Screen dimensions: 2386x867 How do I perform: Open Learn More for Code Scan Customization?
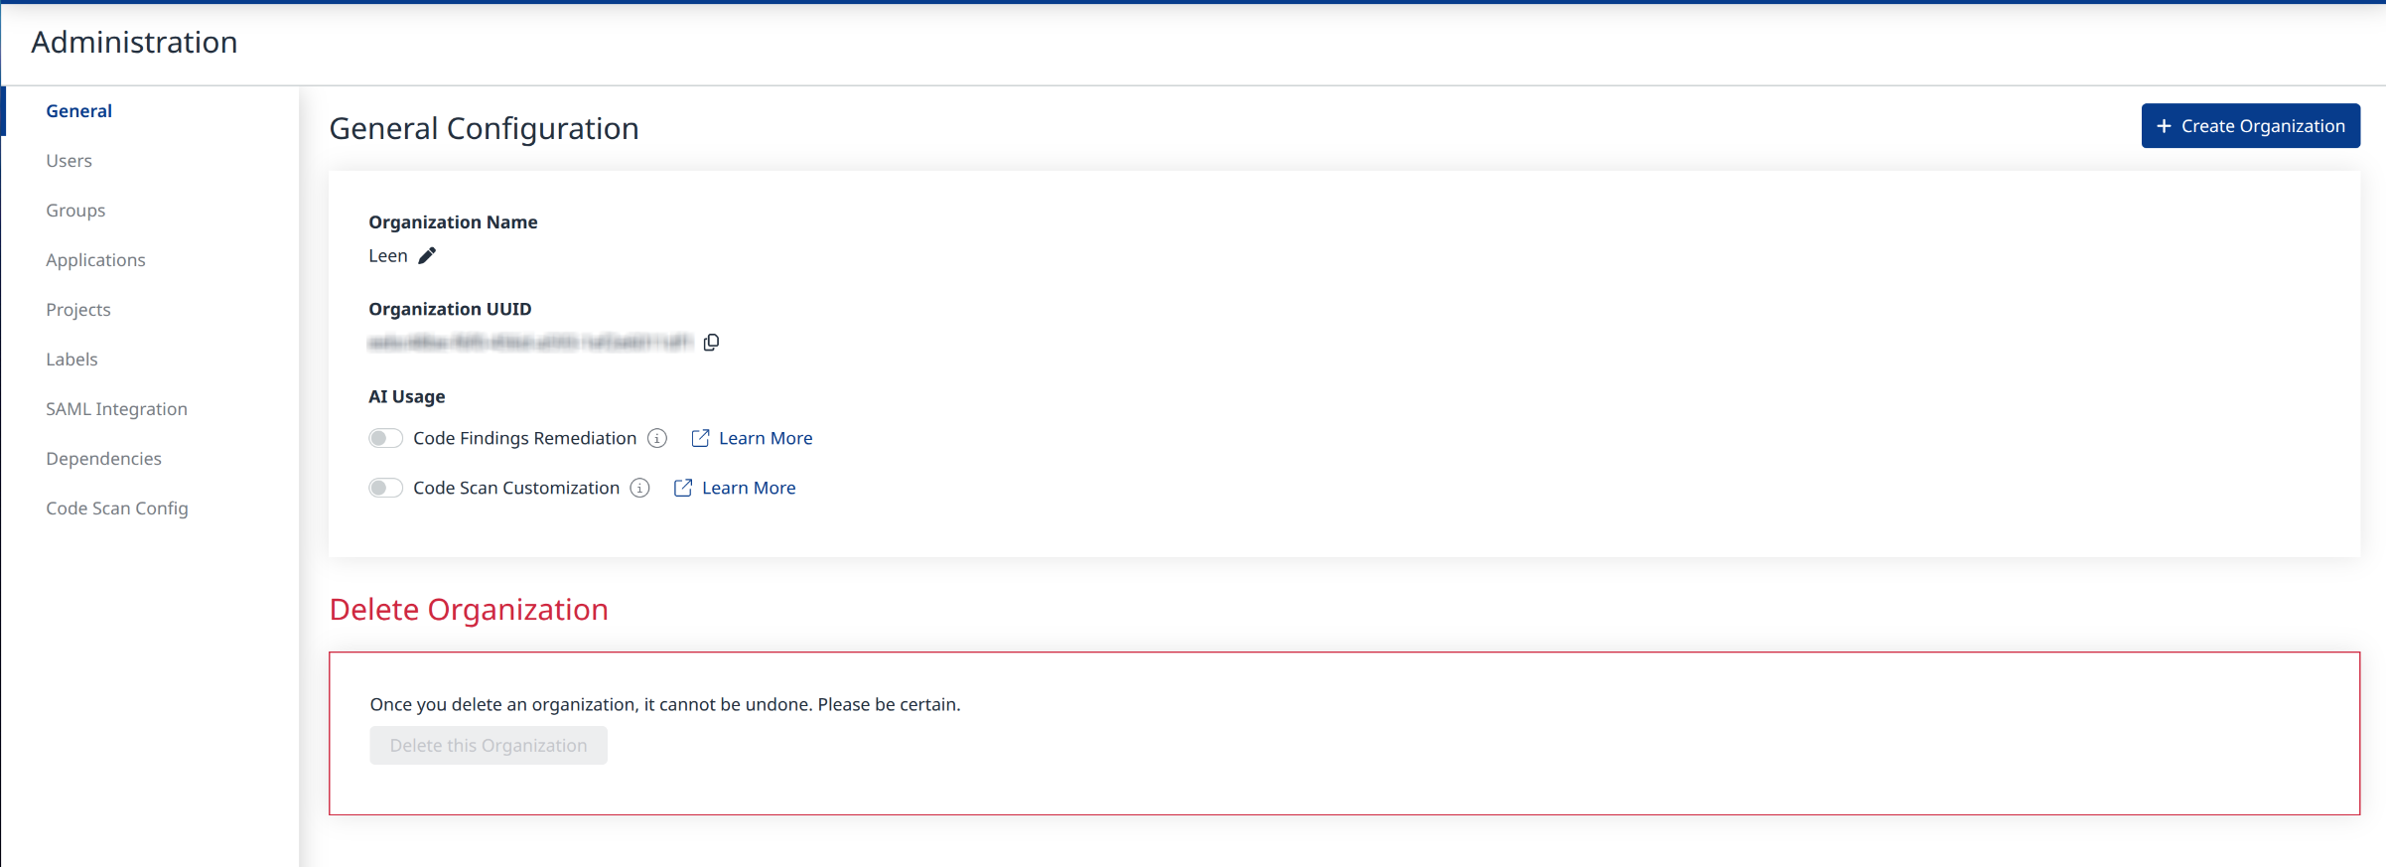(x=735, y=488)
